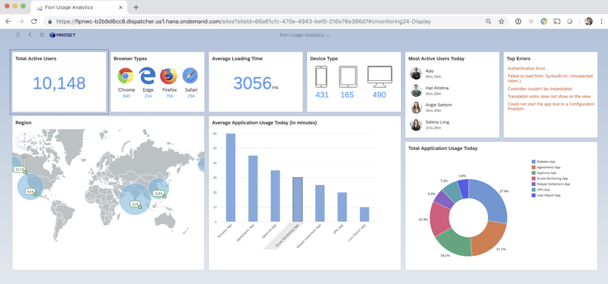Click the 3281 map marker label

pyautogui.click(x=158, y=193)
